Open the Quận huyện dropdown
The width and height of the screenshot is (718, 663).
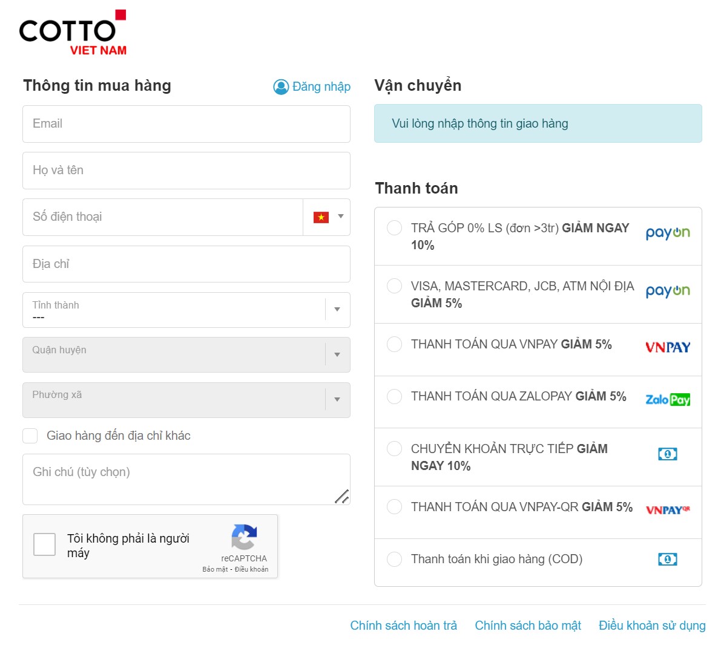186,354
